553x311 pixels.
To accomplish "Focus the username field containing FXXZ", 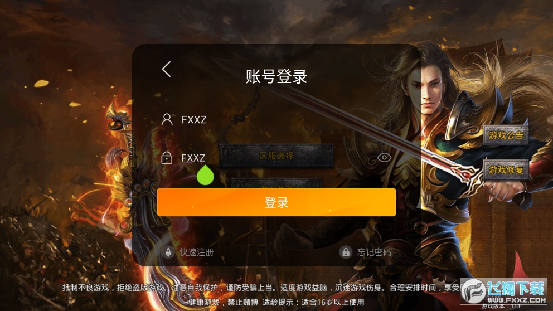I will coord(276,119).
